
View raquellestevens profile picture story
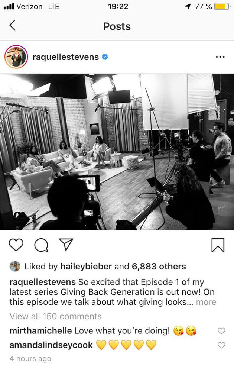16,57
